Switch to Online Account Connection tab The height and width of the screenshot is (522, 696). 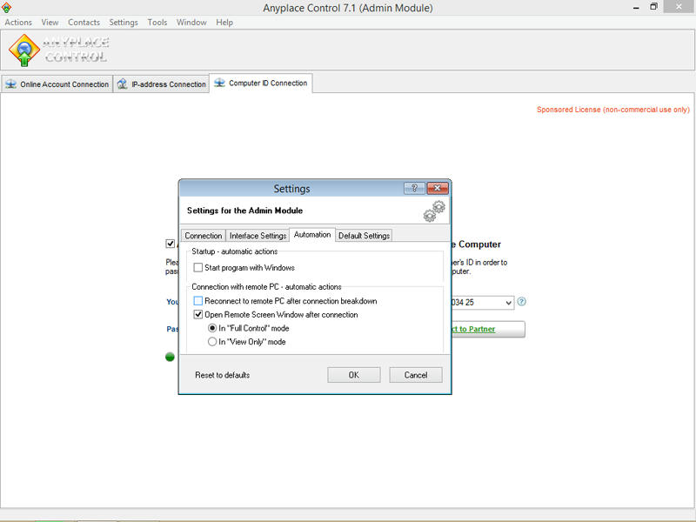click(57, 84)
